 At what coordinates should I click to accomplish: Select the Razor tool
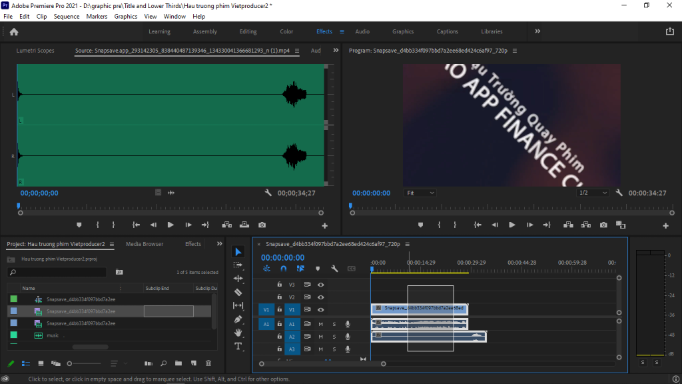(x=238, y=292)
